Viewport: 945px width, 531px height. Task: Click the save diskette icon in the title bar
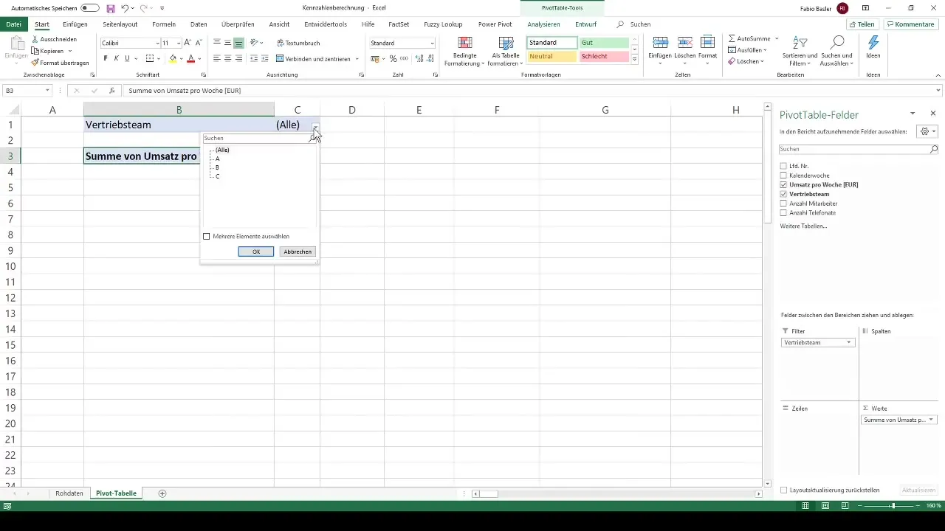point(110,7)
